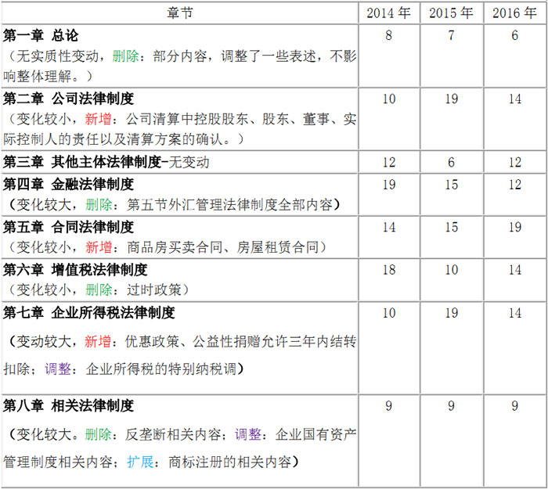This screenshot has width=548, height=489.
Task: Click the green 删除 label in 总论 row
Action: [126, 56]
